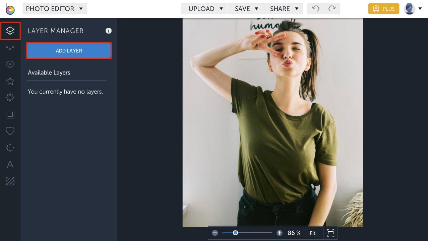This screenshot has width=428, height=241.
Task: Click the fullscreen view icon
Action: point(330,233)
